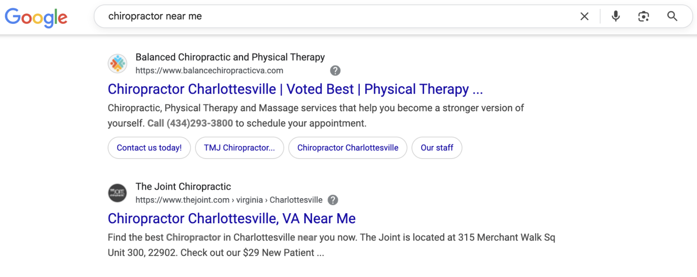
Task: Click The Joint Chiropractic favicon
Action: [x=118, y=193]
